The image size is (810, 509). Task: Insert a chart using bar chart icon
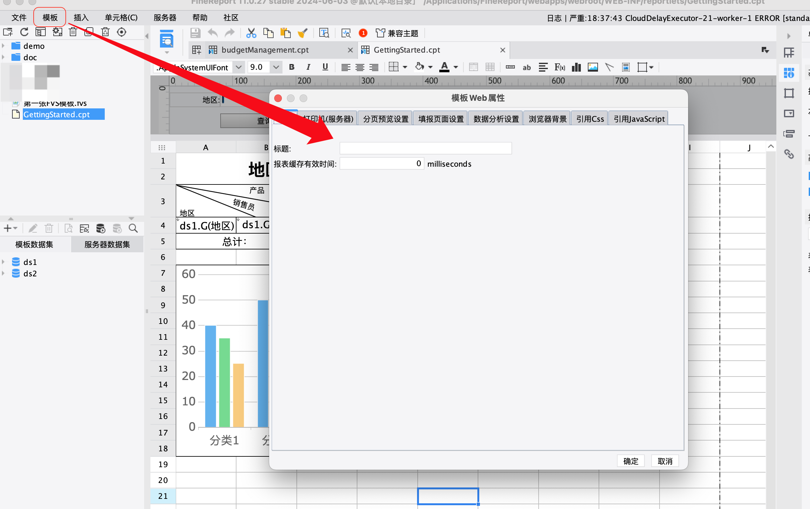(x=576, y=67)
